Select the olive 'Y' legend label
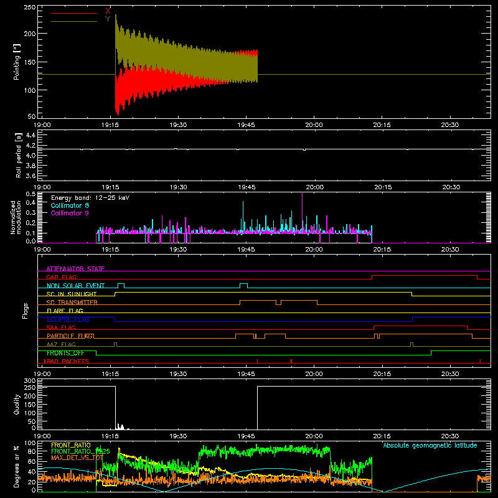The width and height of the screenshot is (498, 498). [108, 19]
